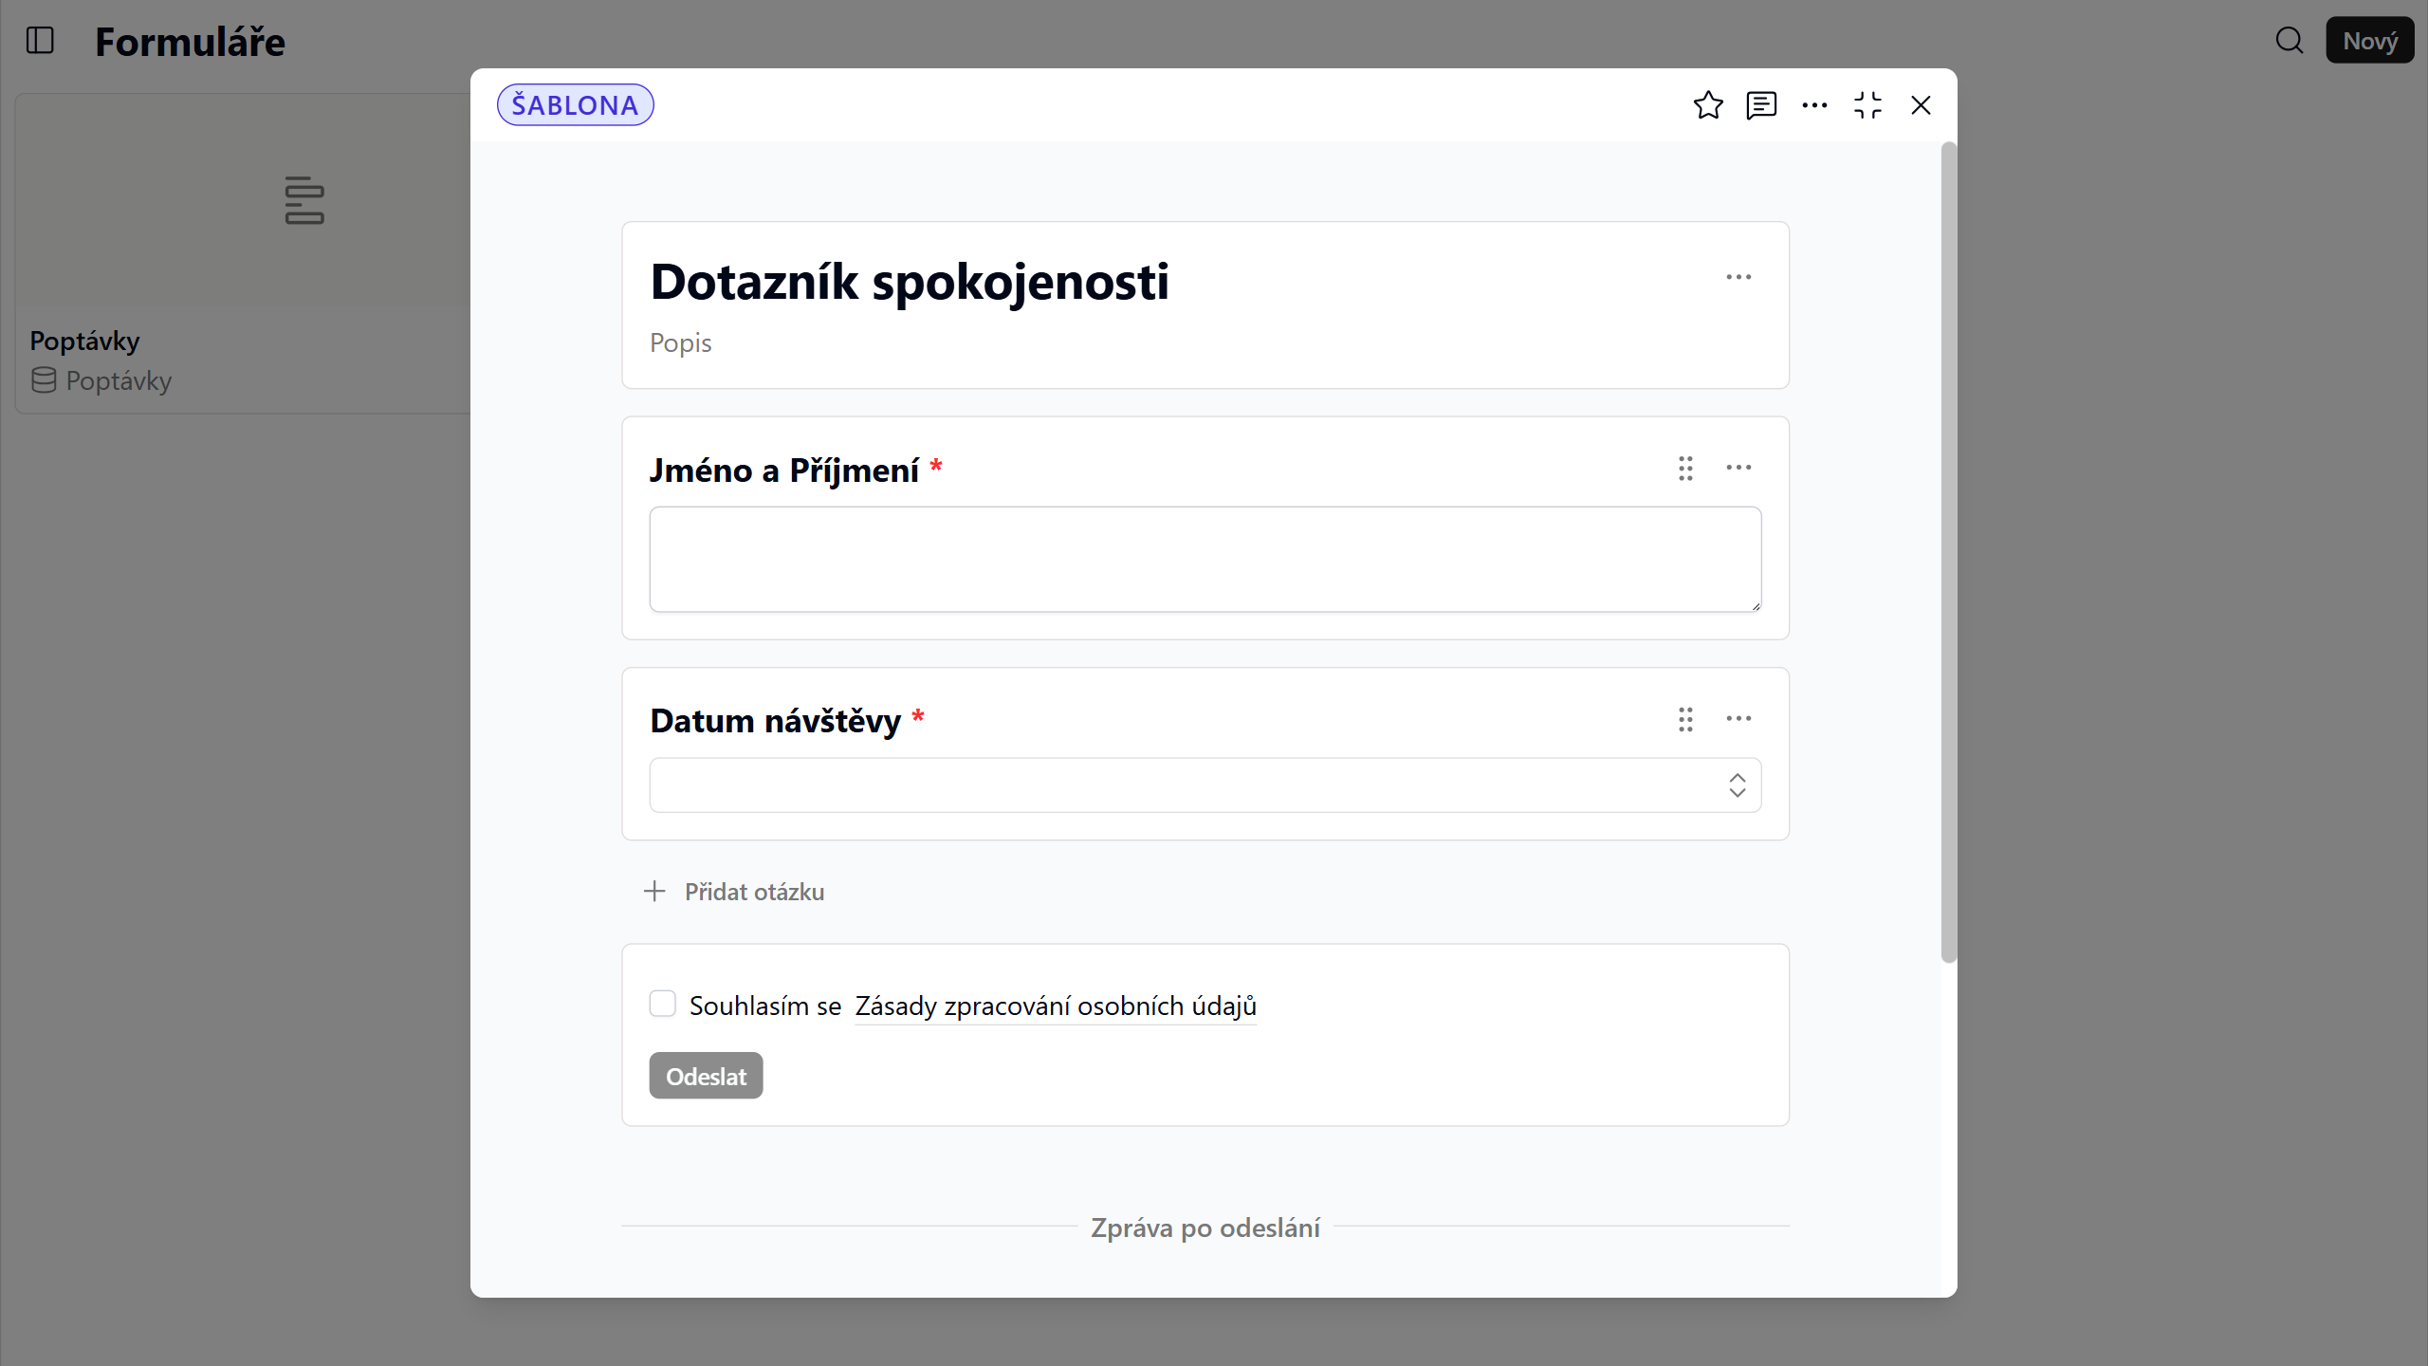Click the Nový button
Image resolution: width=2428 pixels, height=1366 pixels.
(x=2369, y=41)
